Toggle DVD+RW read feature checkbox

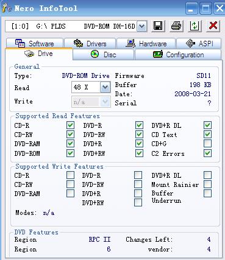coord(139,153)
